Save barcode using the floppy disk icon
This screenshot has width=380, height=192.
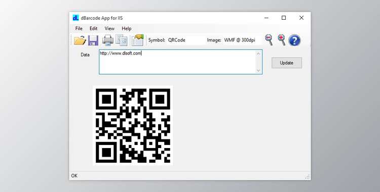click(93, 40)
